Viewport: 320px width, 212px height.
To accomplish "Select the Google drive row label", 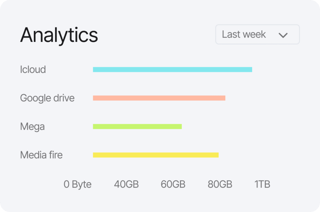I will click(x=47, y=98).
